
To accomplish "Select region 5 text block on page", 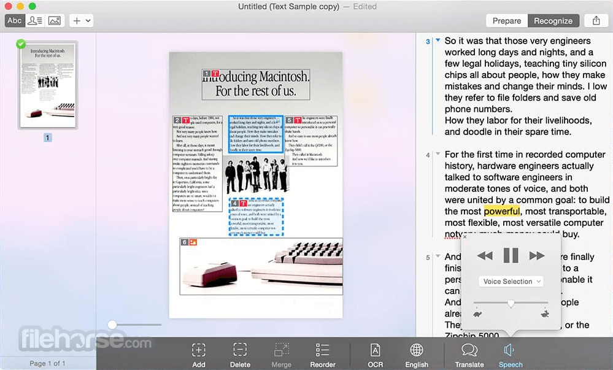I will 311,141.
